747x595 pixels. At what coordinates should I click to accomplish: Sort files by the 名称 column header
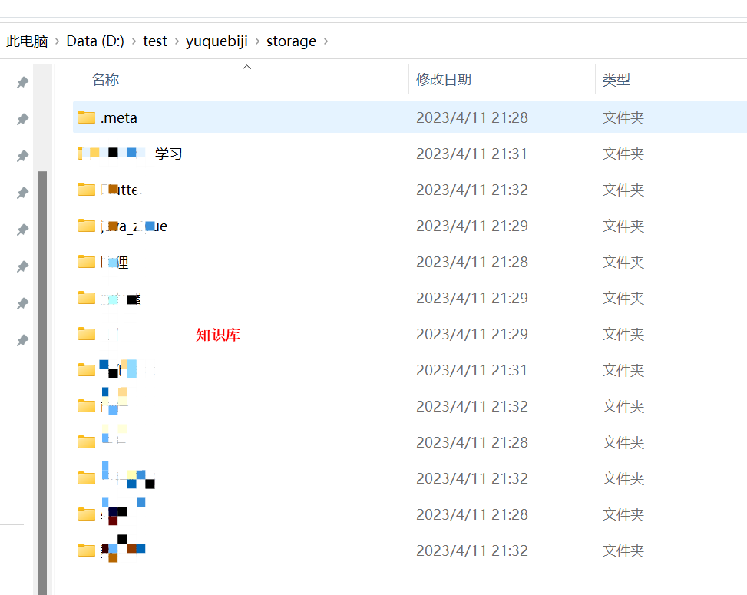(x=105, y=79)
